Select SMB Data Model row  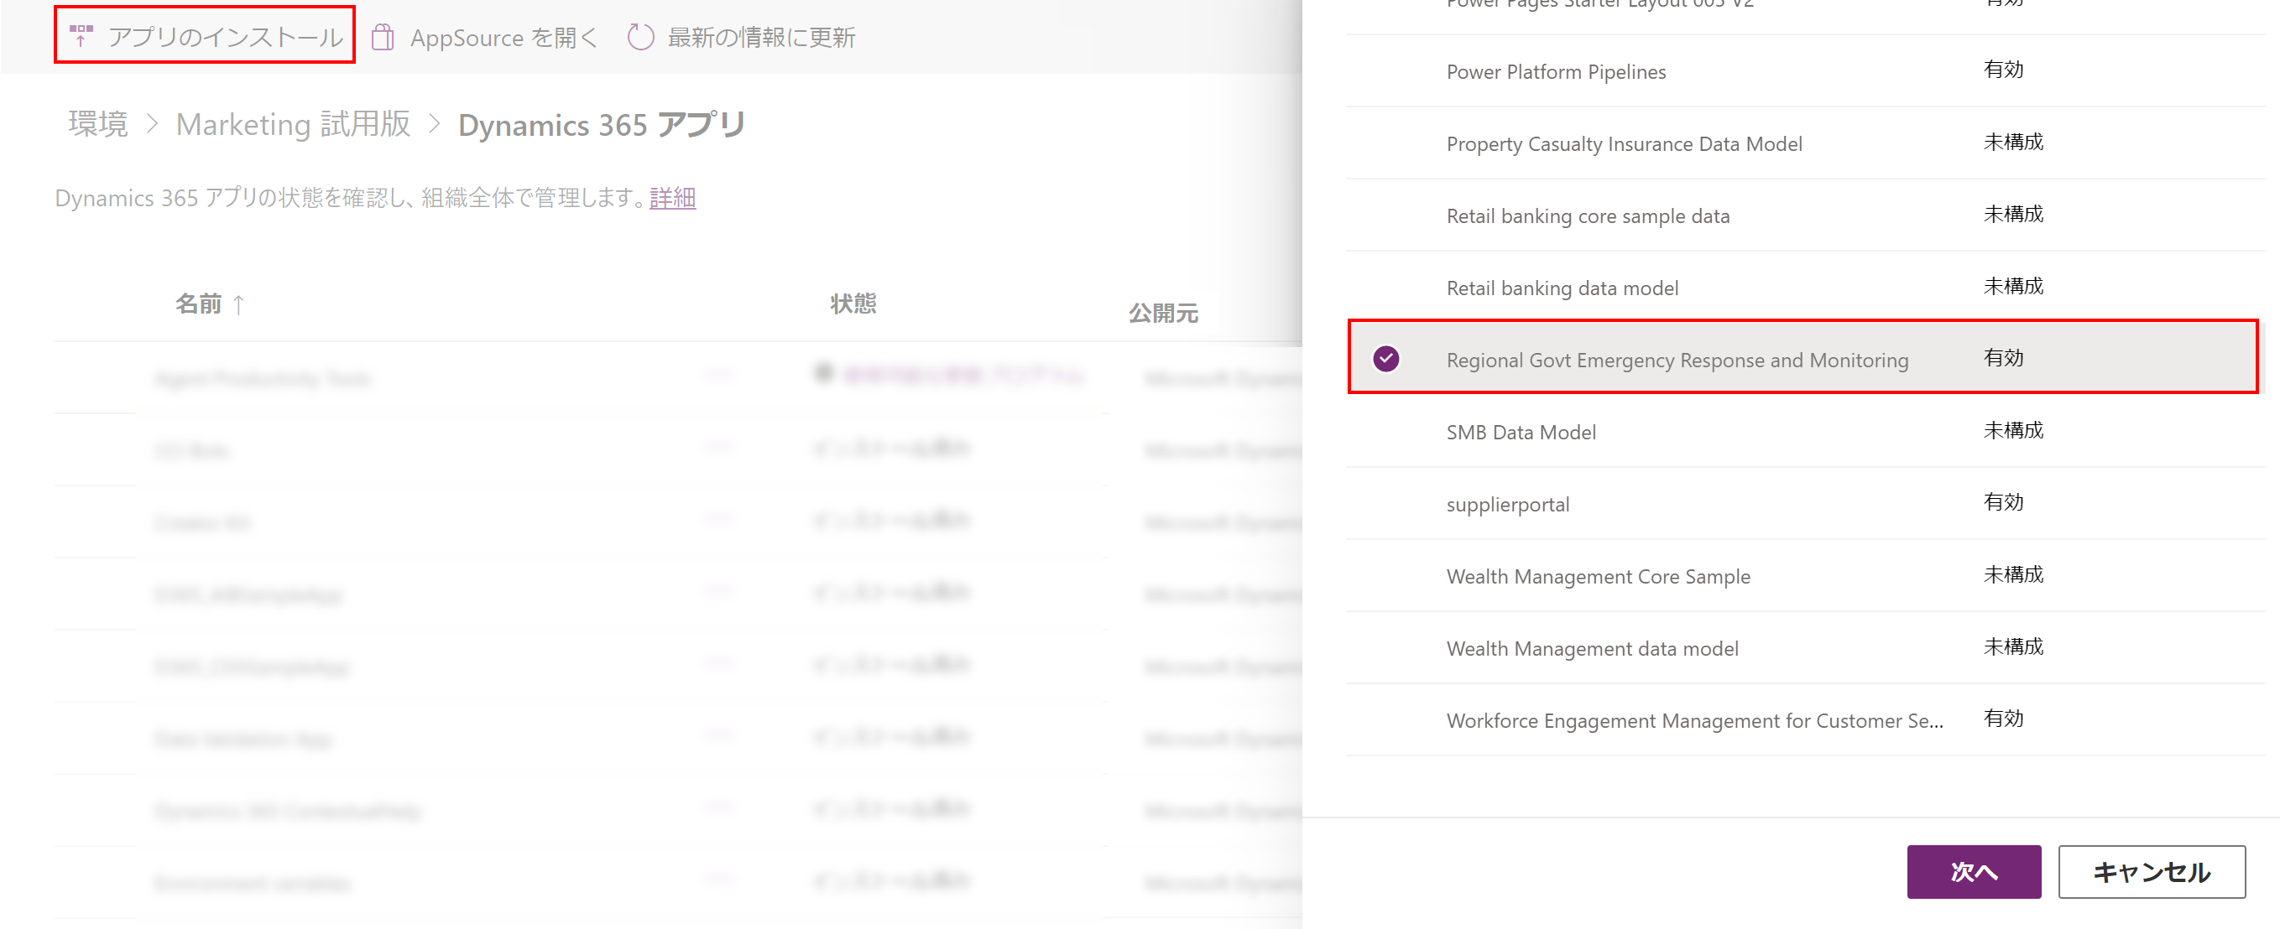1804,432
